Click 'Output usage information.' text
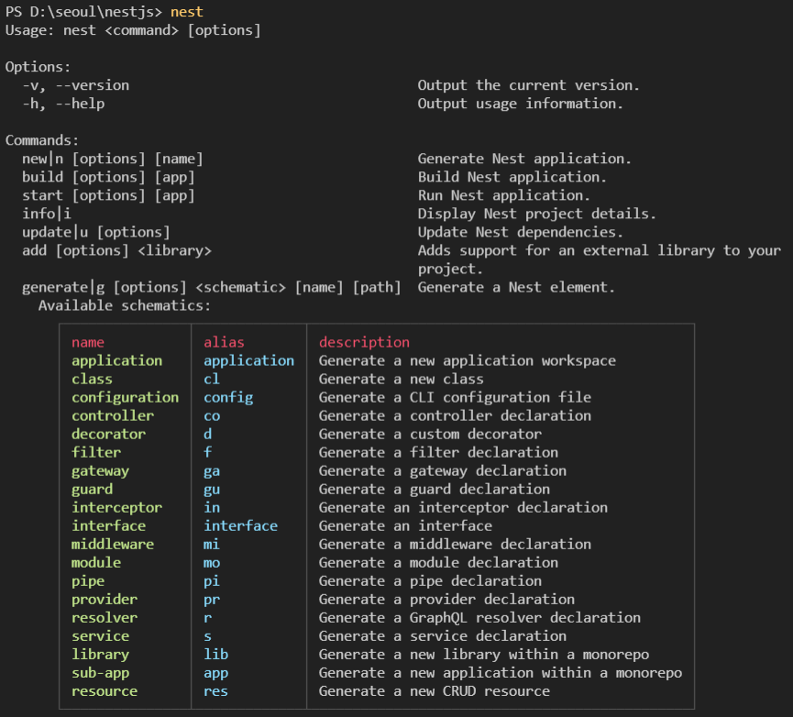The width and height of the screenshot is (793, 717). [521, 104]
